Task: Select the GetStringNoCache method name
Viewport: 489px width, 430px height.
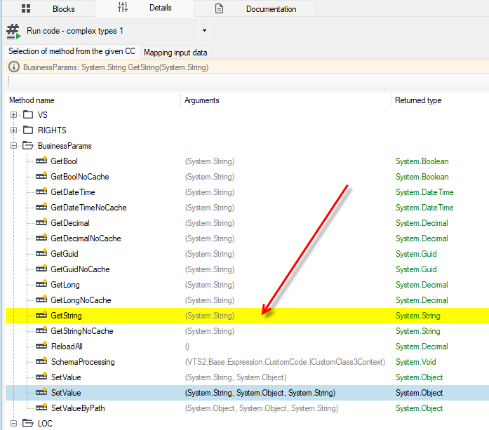Action: pyautogui.click(x=82, y=331)
